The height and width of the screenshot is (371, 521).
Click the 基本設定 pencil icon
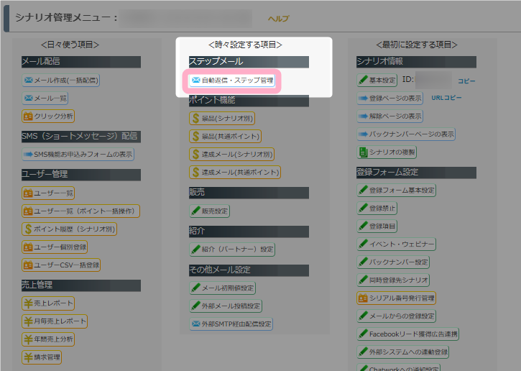[x=364, y=81]
